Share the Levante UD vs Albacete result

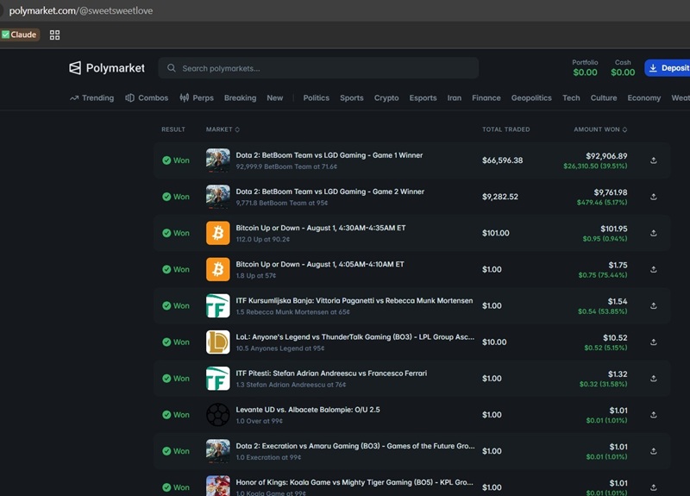654,415
